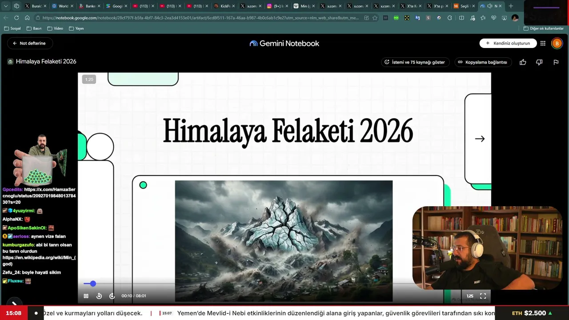Open the Wikipedia Min god chat link

tap(39, 260)
